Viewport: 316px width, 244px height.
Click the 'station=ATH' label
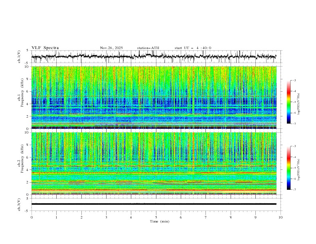pos(148,48)
